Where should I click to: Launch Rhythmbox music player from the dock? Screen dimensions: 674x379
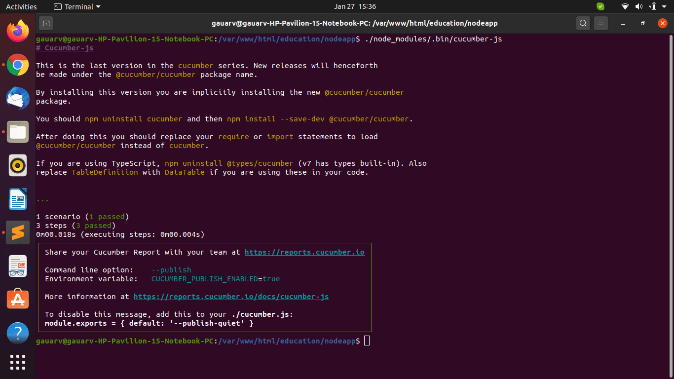(18, 165)
